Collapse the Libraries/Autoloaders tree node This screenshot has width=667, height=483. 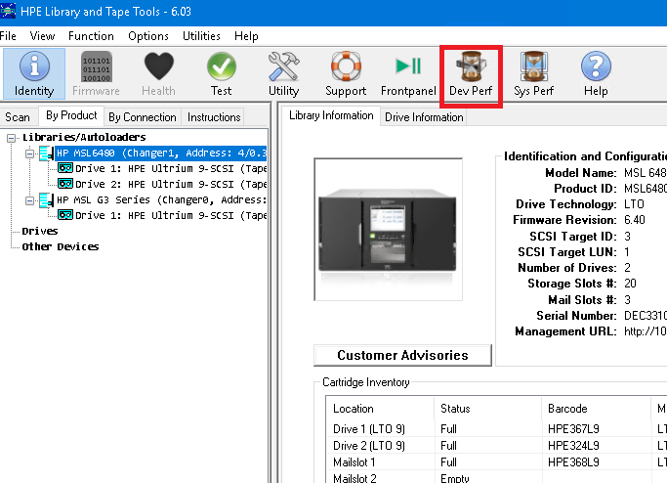click(11, 138)
